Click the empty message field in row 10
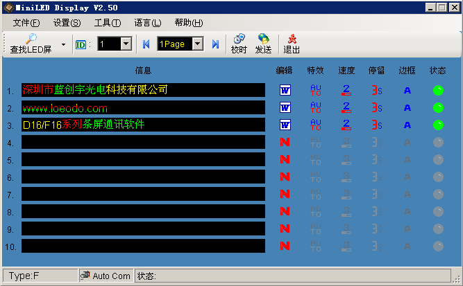The image size is (463, 286). coord(143,246)
